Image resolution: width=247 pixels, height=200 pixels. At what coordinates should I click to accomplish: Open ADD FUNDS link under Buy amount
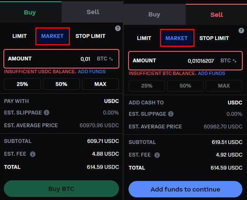(x=92, y=71)
